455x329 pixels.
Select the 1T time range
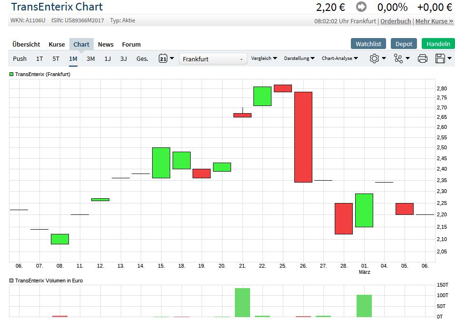39,58
